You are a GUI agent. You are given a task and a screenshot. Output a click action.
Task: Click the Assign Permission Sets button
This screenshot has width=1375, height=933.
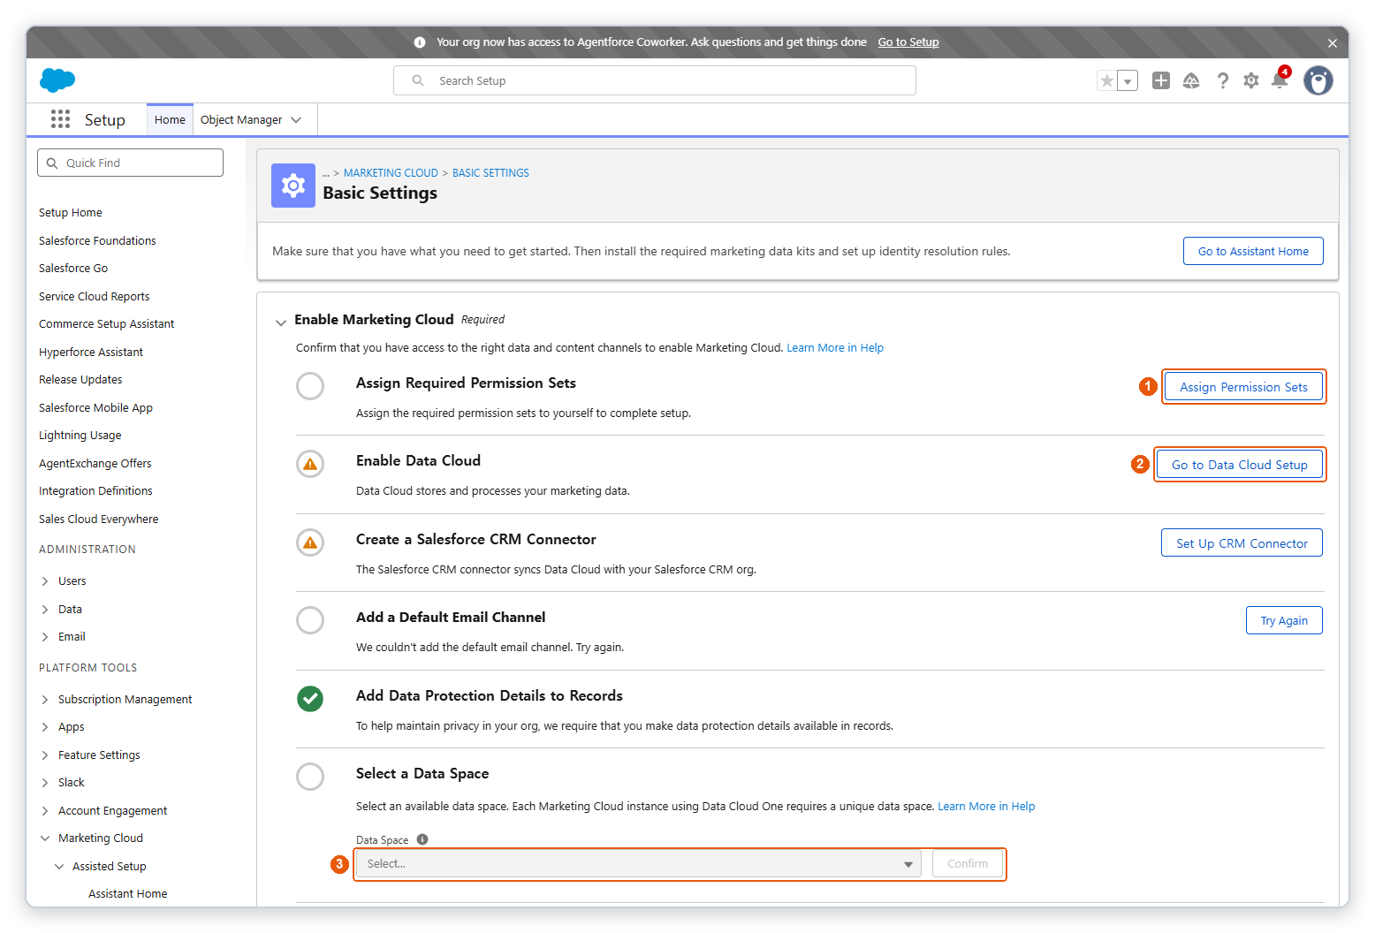(x=1243, y=387)
